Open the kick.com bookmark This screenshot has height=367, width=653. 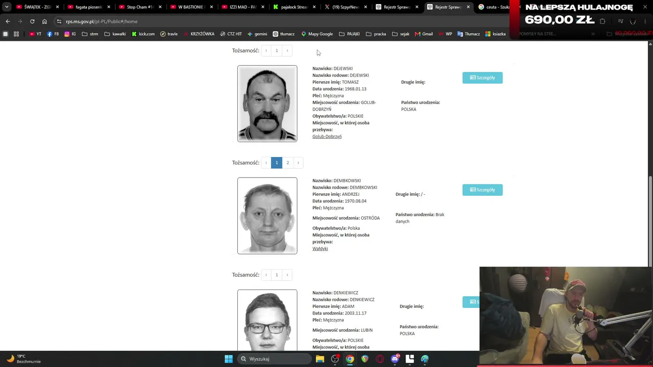pos(143,34)
